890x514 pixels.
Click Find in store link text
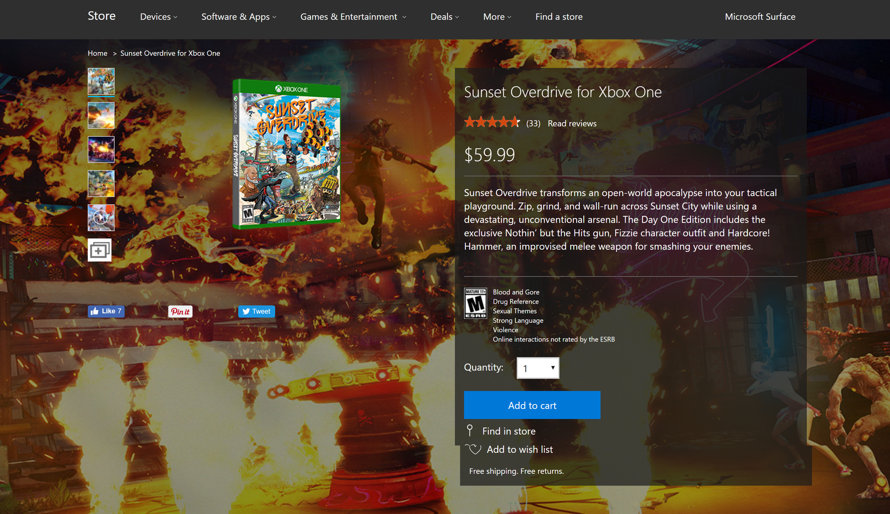[x=509, y=431]
